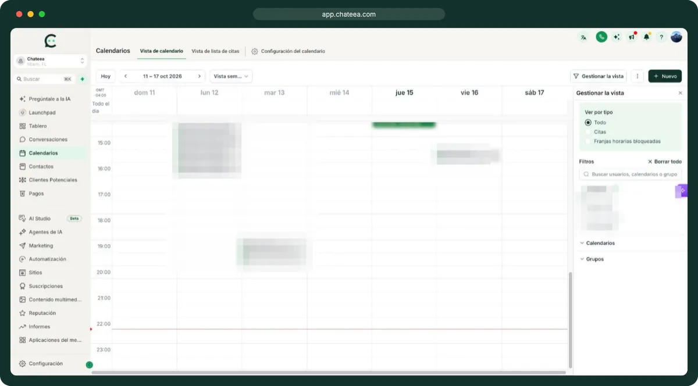Go to previous week with left chevron
The height and width of the screenshot is (386, 698).
(x=126, y=76)
